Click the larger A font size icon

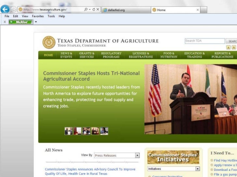tap(234, 48)
